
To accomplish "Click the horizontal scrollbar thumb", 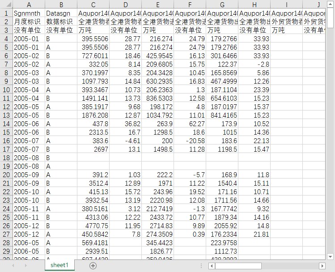I will pyautogui.click(x=238, y=266).
